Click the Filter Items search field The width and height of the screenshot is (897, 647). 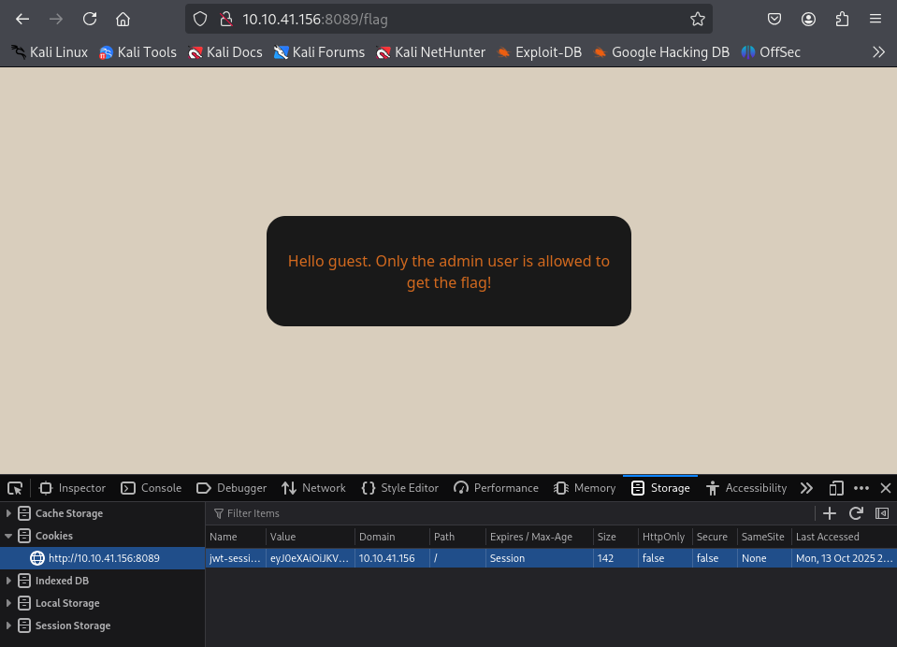(x=509, y=513)
